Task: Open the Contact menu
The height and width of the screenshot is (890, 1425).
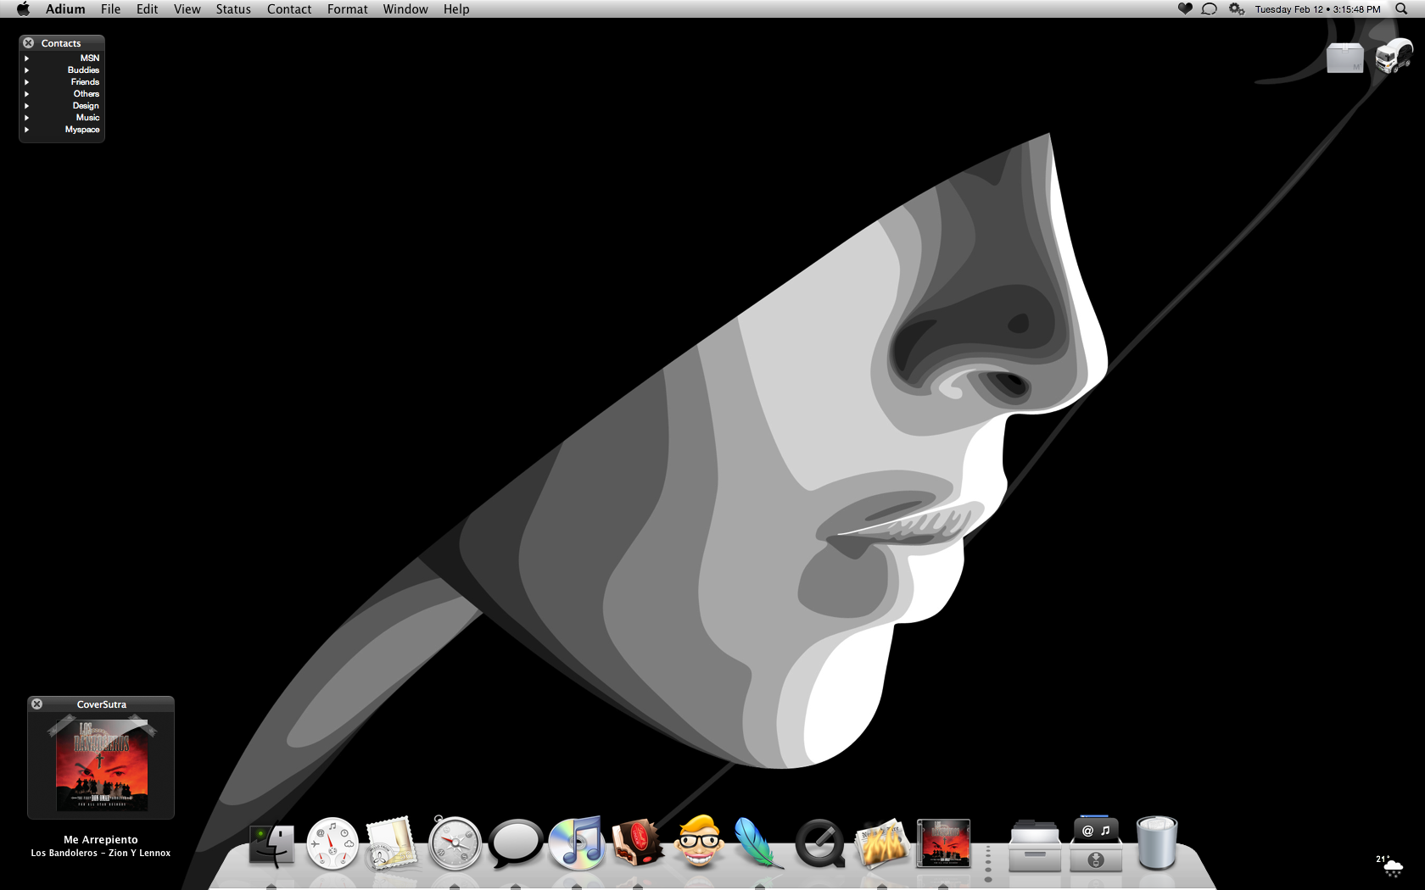Action: pos(289,8)
